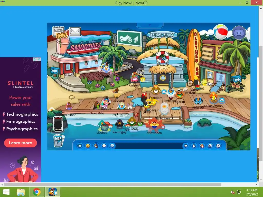Send message with the arrow button
The image size is (263, 197).
[x=185, y=146]
